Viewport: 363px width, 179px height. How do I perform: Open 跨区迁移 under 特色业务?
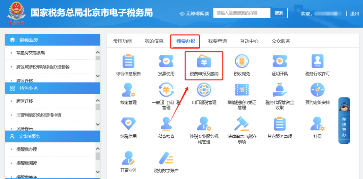click(x=25, y=101)
